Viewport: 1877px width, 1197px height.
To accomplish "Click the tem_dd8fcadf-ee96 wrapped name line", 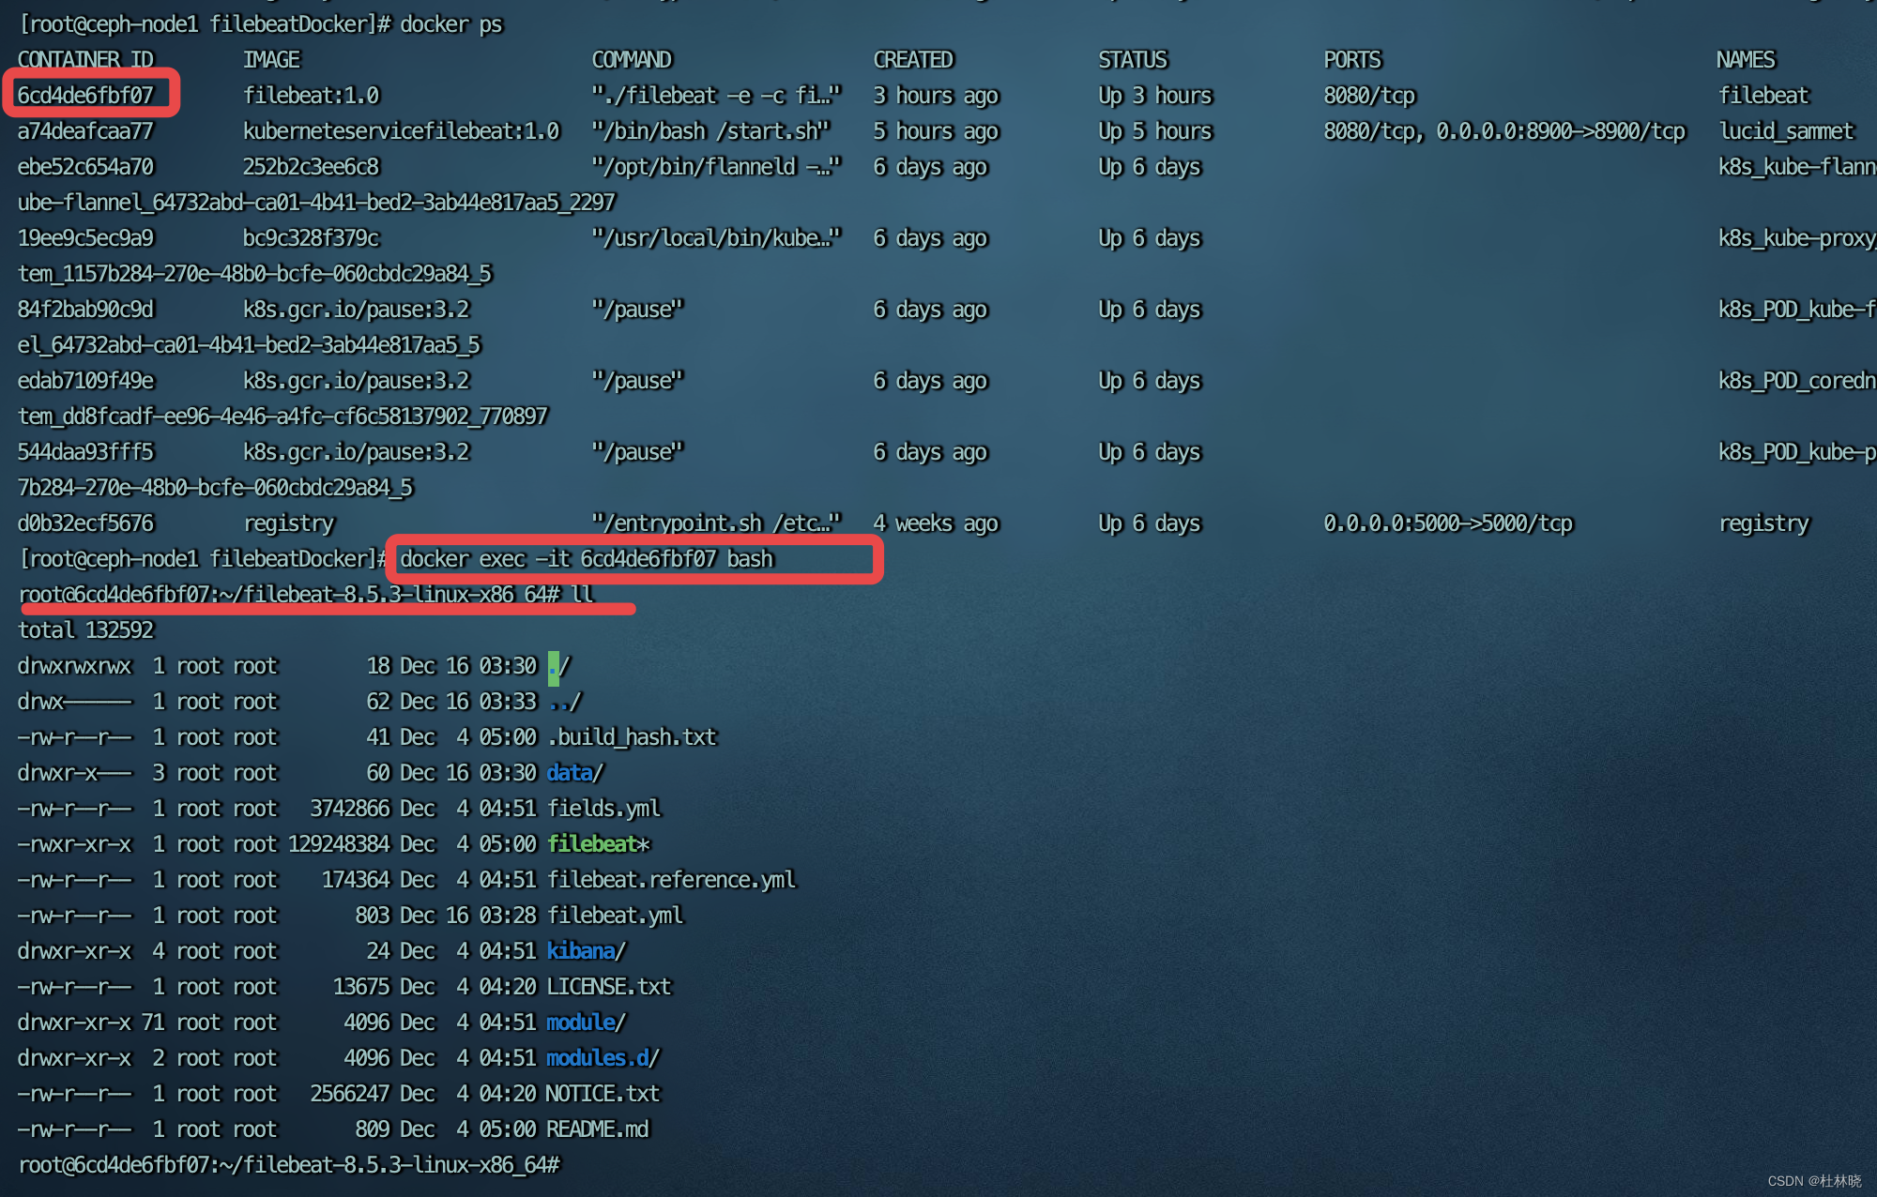I will (x=282, y=416).
